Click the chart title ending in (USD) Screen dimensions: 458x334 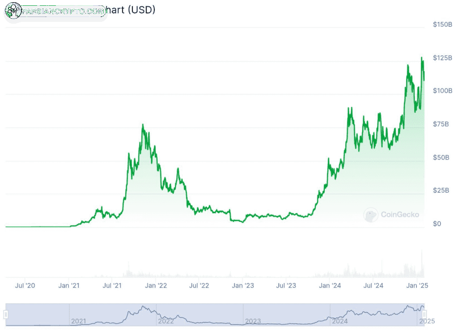click(130, 10)
